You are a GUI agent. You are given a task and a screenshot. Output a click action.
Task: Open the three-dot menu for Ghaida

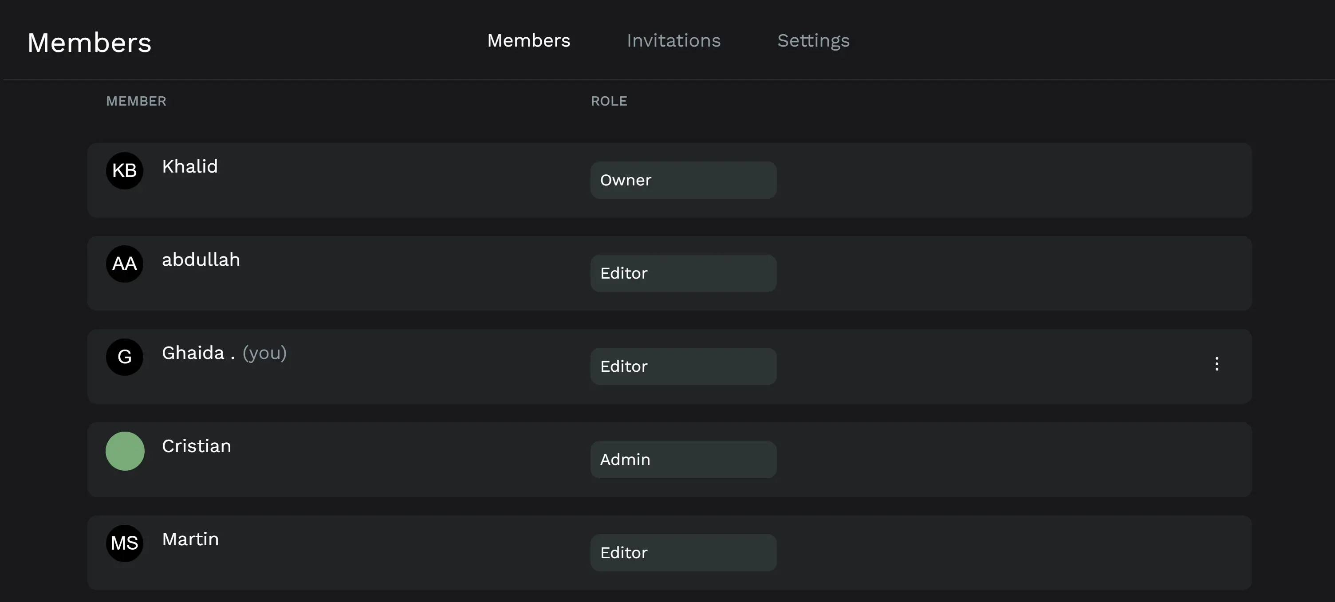[x=1217, y=364]
